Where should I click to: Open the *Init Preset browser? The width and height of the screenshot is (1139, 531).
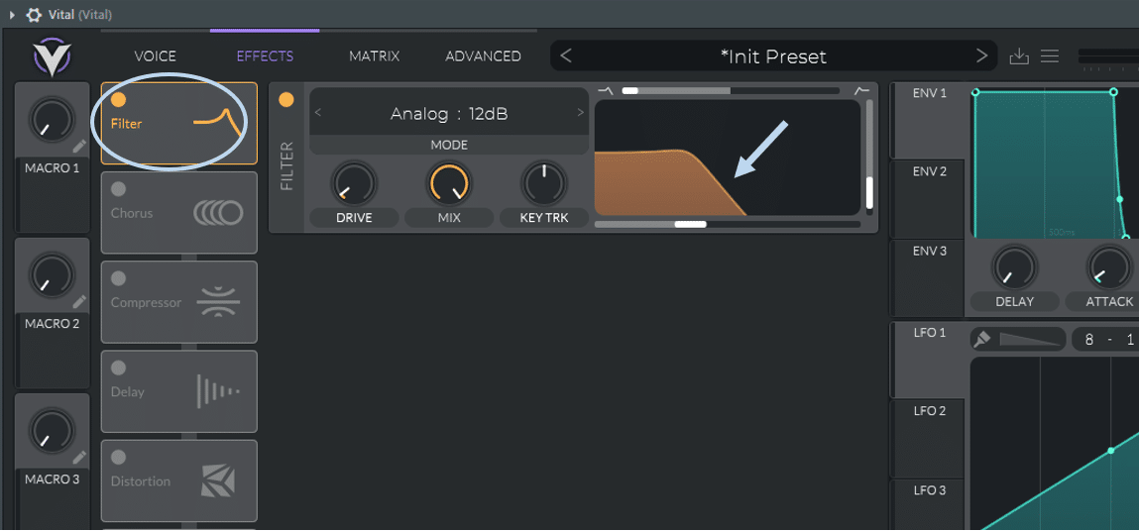click(x=773, y=55)
